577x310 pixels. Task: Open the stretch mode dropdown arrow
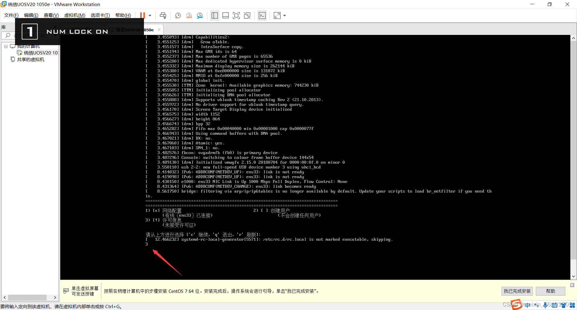click(x=285, y=16)
